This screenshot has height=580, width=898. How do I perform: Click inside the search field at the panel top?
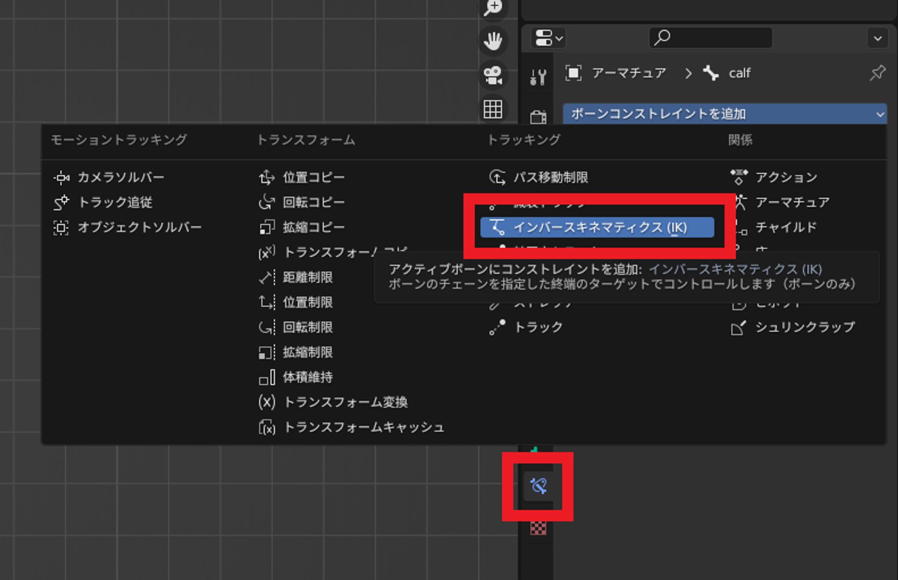point(711,38)
